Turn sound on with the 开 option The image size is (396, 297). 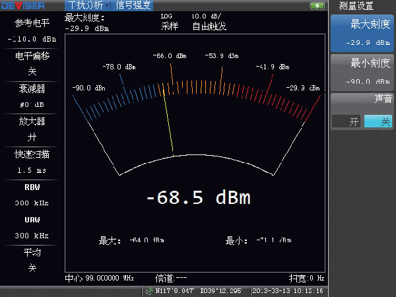[x=346, y=121]
